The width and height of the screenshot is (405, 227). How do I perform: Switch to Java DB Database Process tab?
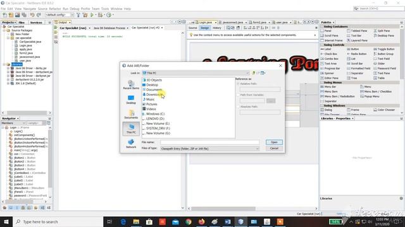click(109, 28)
